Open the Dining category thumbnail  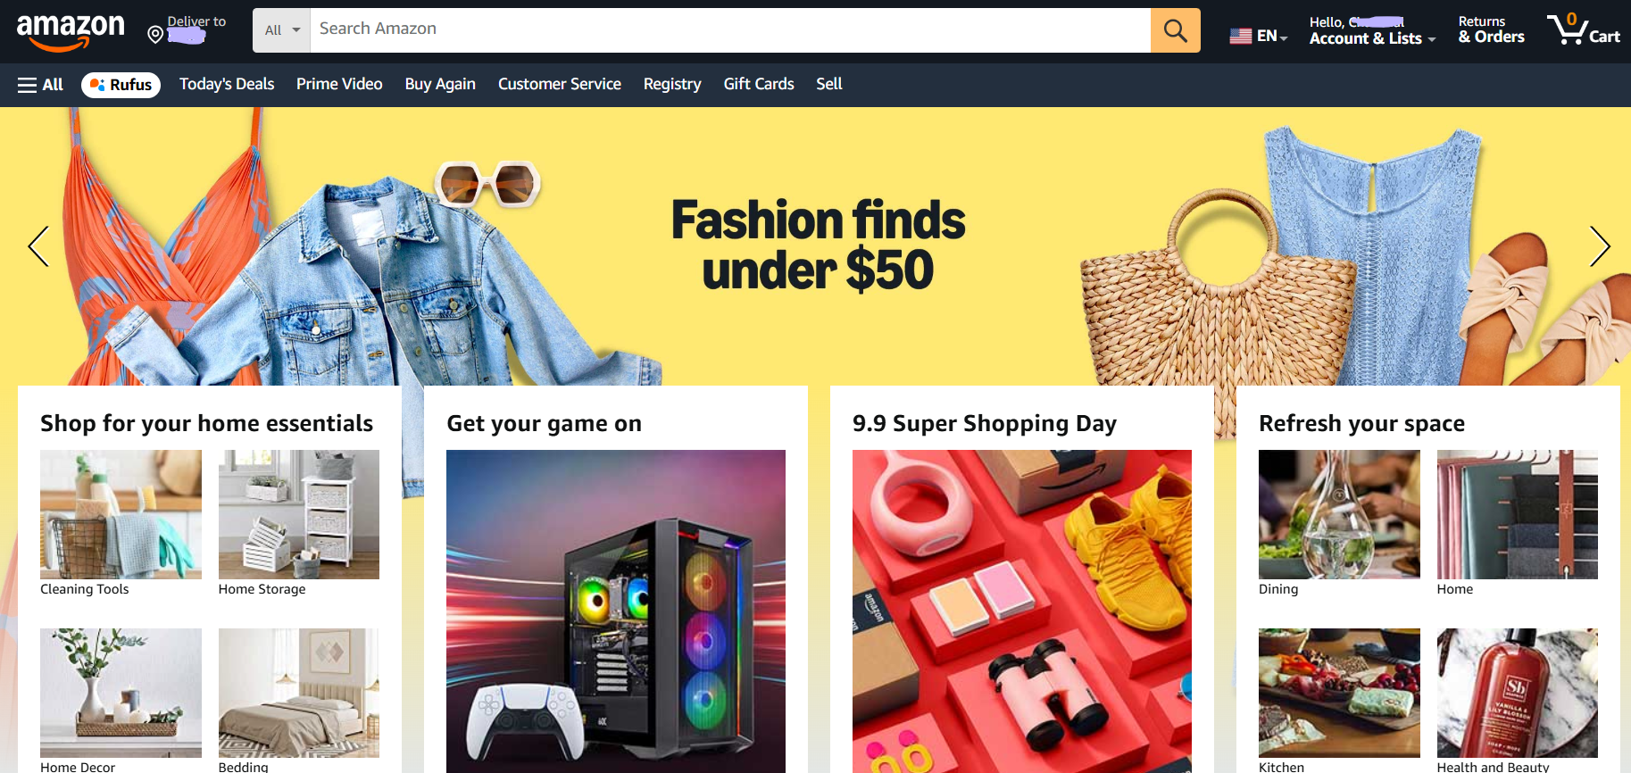click(x=1339, y=514)
